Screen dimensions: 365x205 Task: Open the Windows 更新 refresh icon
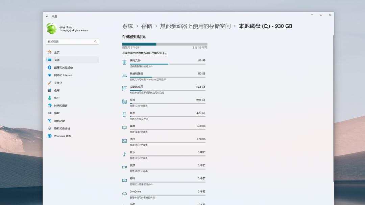point(50,136)
